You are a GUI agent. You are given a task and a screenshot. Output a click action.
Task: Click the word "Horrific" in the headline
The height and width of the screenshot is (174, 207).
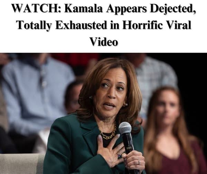[x=142, y=25]
